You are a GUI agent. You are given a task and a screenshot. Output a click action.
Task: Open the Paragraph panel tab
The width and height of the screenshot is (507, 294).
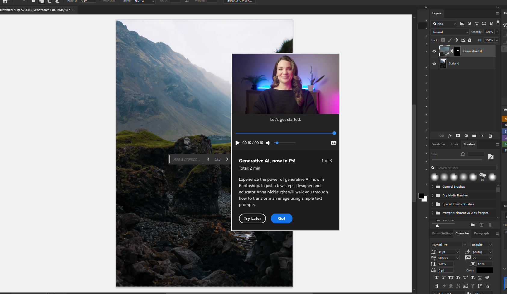click(481, 233)
